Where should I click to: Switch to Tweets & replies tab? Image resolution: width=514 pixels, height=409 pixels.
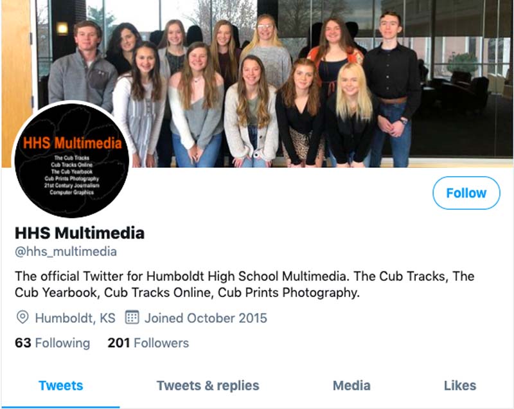pyautogui.click(x=208, y=386)
